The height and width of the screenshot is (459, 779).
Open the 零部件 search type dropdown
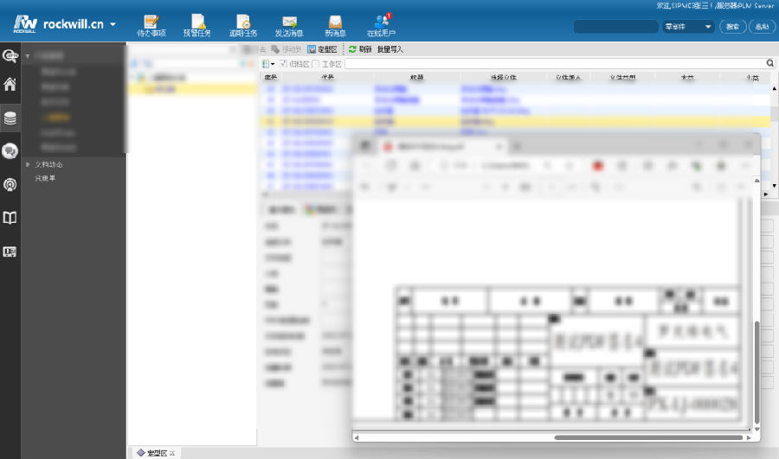[688, 26]
